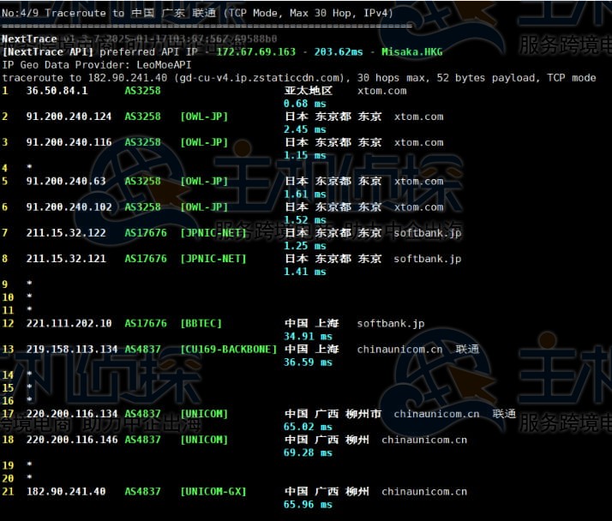
Task: Click the NextTrace title at top left
Action: [29, 39]
